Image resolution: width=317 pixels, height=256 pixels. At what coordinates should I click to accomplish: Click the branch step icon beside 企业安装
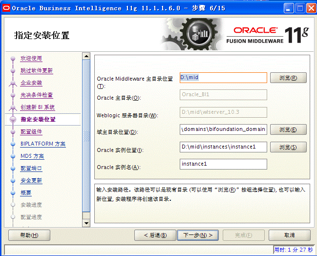pos(13,83)
